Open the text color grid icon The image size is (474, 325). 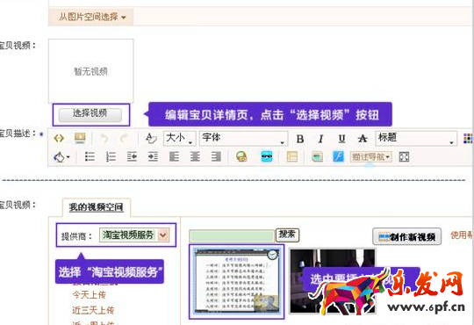pos(468,139)
